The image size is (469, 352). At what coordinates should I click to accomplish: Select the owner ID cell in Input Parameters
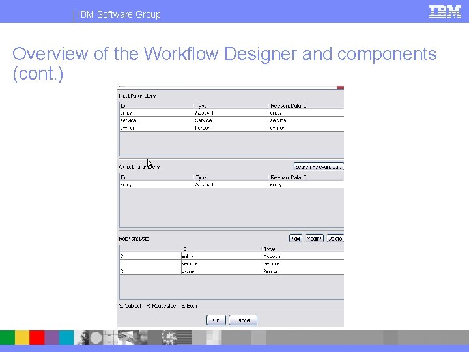[x=156, y=128]
